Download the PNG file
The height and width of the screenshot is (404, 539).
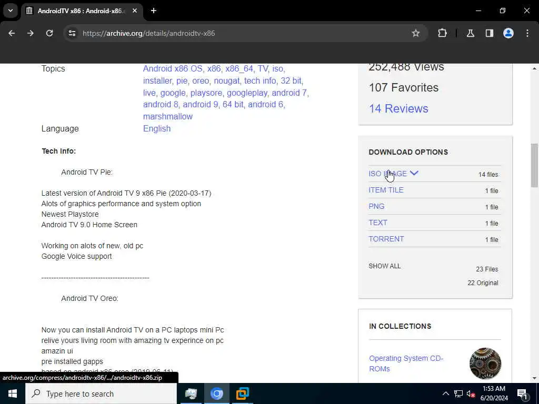(376, 206)
